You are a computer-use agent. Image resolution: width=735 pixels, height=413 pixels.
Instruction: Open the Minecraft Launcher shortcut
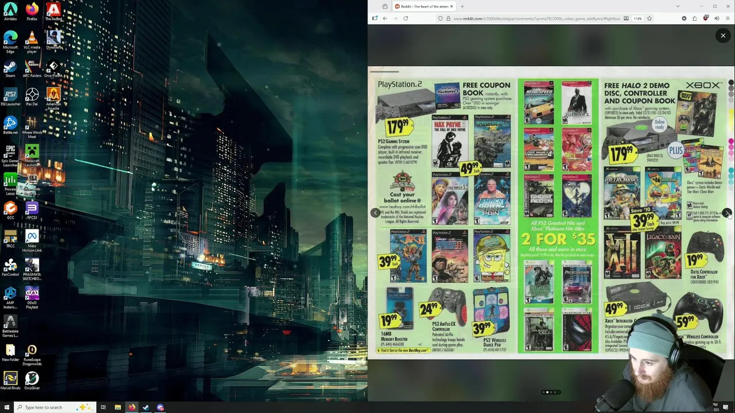(x=32, y=155)
